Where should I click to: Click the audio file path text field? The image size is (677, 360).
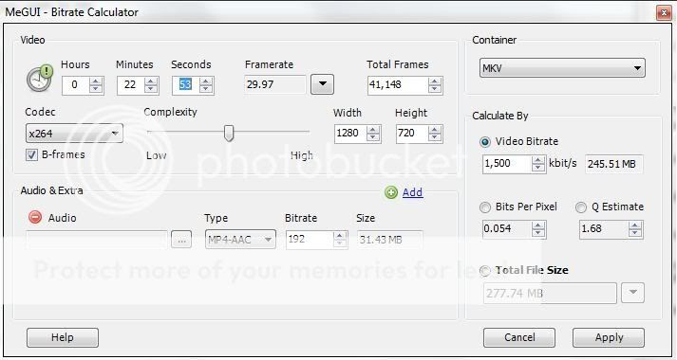(x=96, y=240)
